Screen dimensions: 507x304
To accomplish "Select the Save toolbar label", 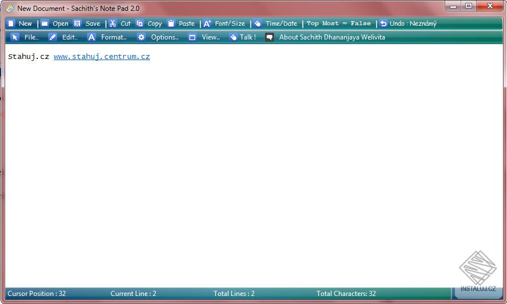I will tap(93, 23).
